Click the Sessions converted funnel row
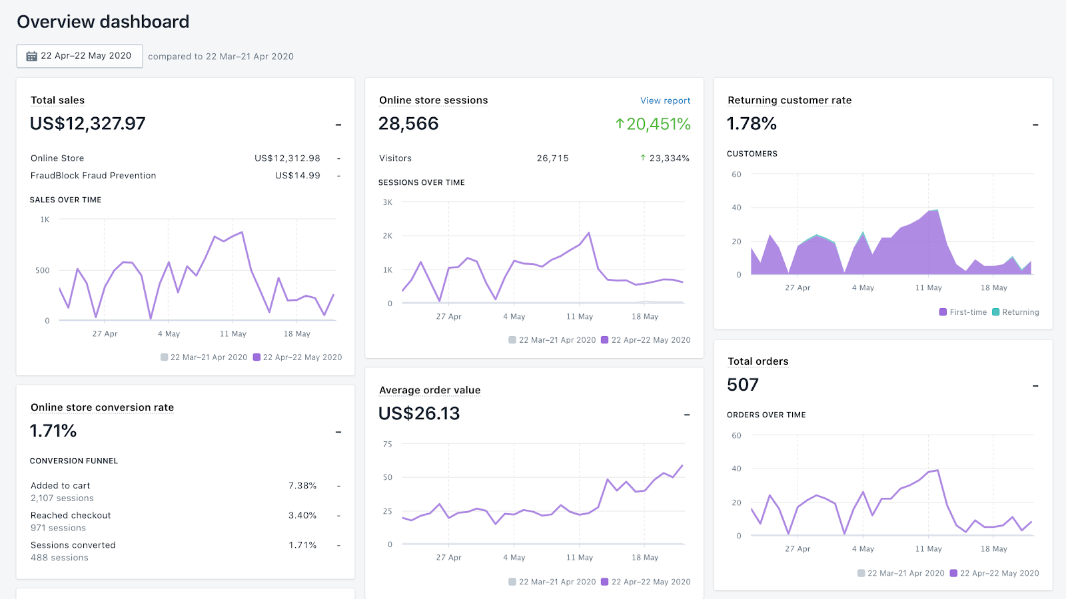Image resolution: width=1066 pixels, height=599 pixels. tap(186, 551)
